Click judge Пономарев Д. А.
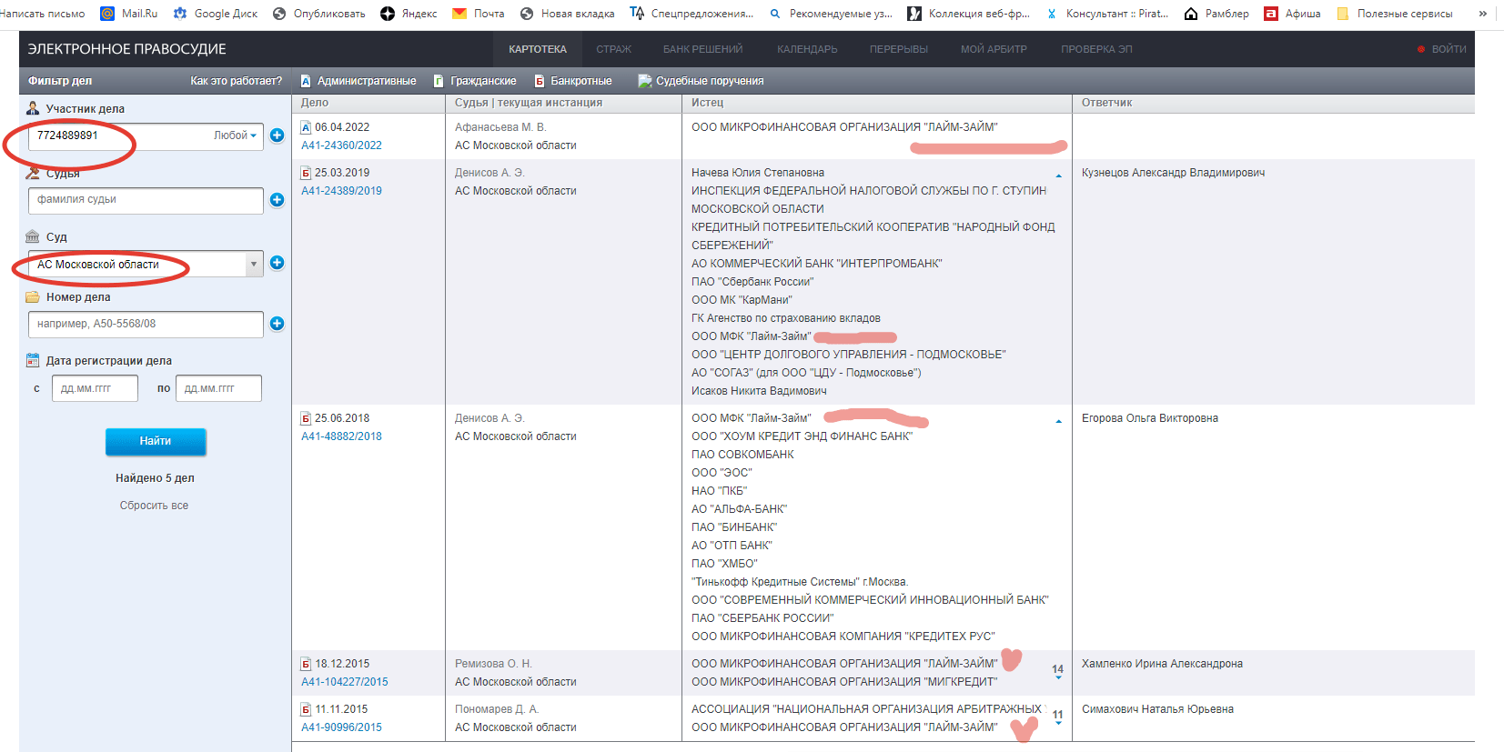 pos(497,709)
